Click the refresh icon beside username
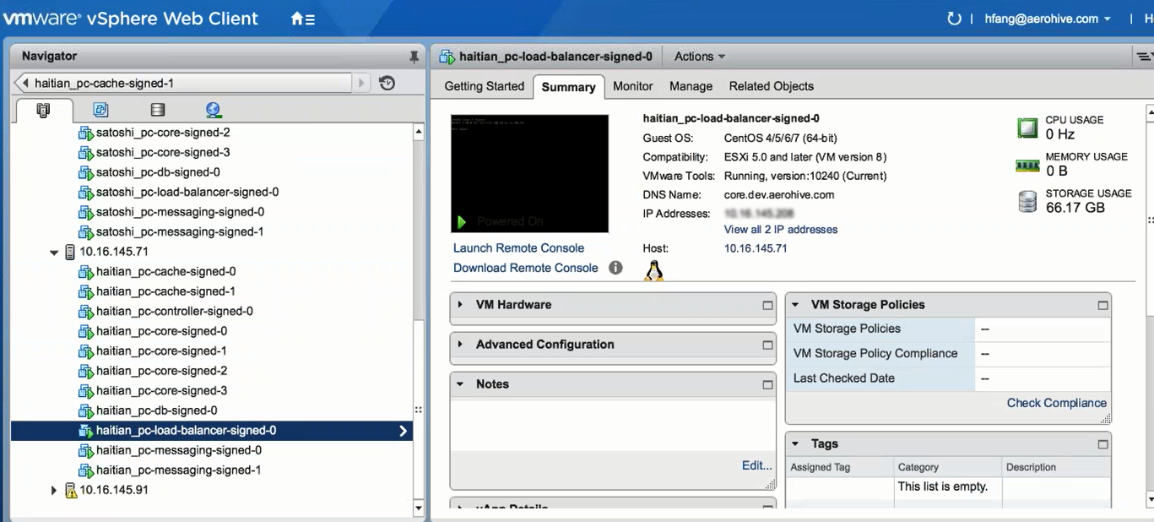1154x522 pixels. pos(954,19)
